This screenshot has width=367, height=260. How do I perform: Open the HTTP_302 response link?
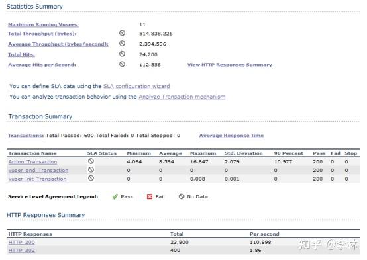(x=22, y=251)
